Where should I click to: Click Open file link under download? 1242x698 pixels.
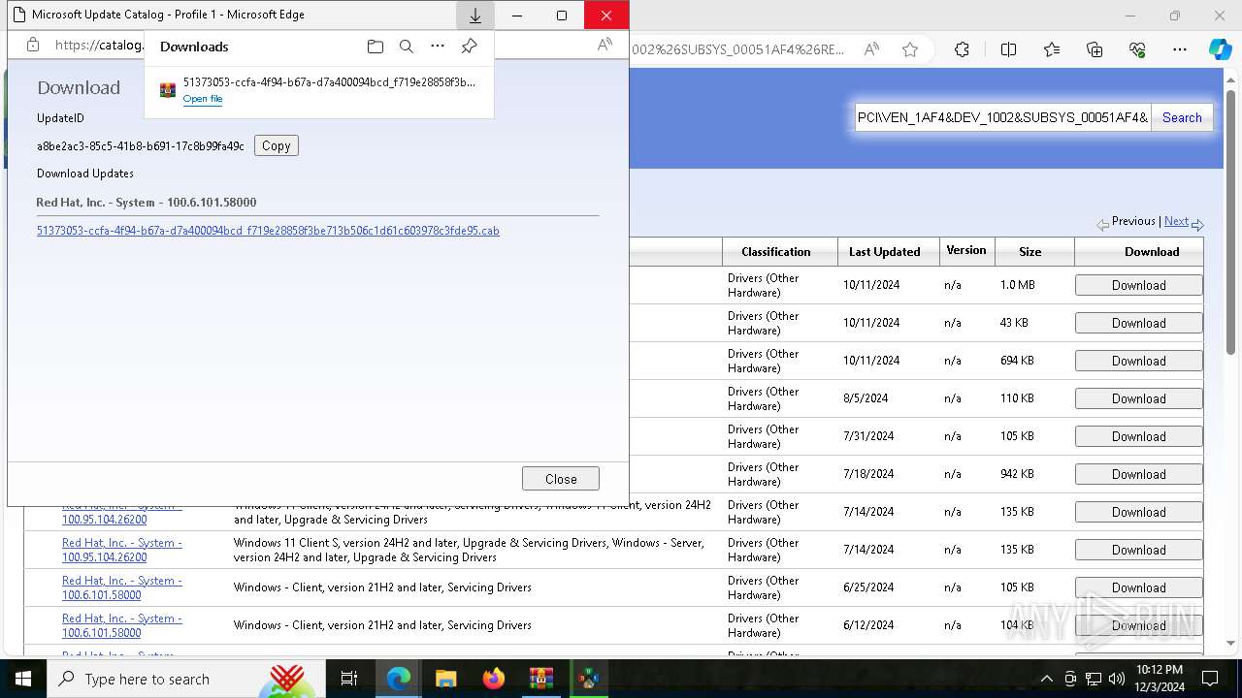click(x=203, y=99)
